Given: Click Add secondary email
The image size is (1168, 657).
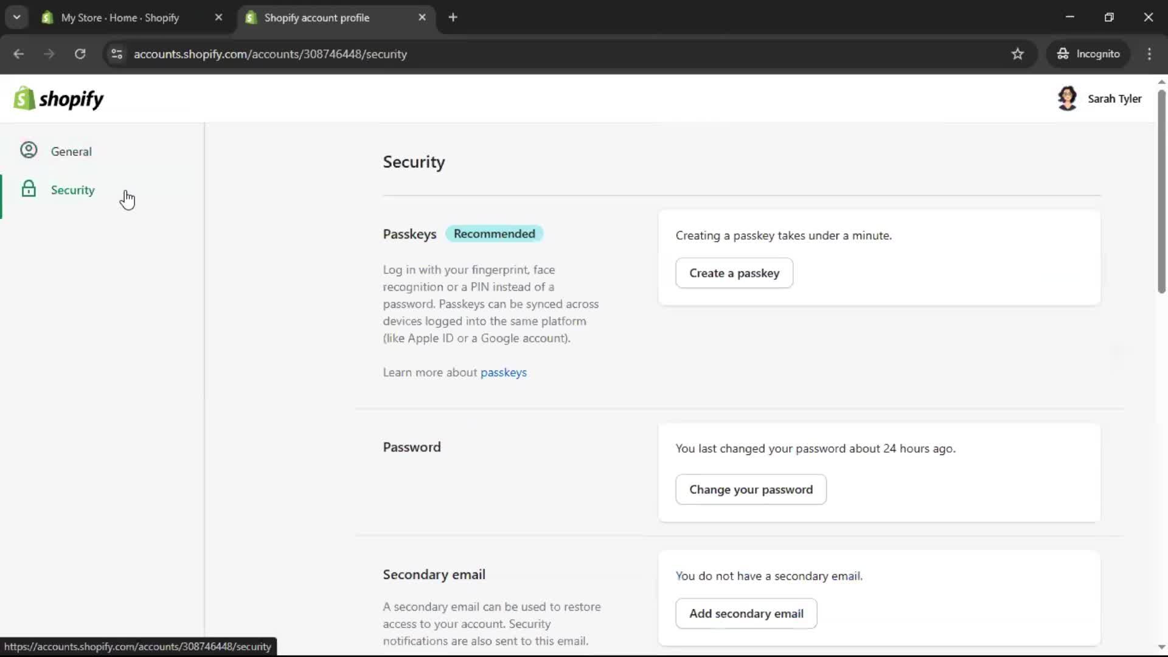Looking at the screenshot, I should pyautogui.click(x=746, y=613).
